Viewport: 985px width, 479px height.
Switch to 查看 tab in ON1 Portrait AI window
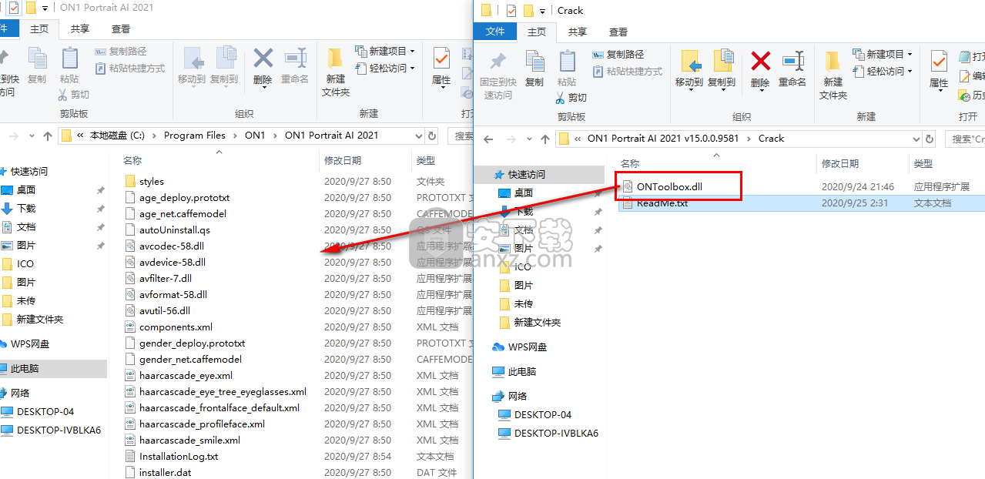(x=121, y=28)
